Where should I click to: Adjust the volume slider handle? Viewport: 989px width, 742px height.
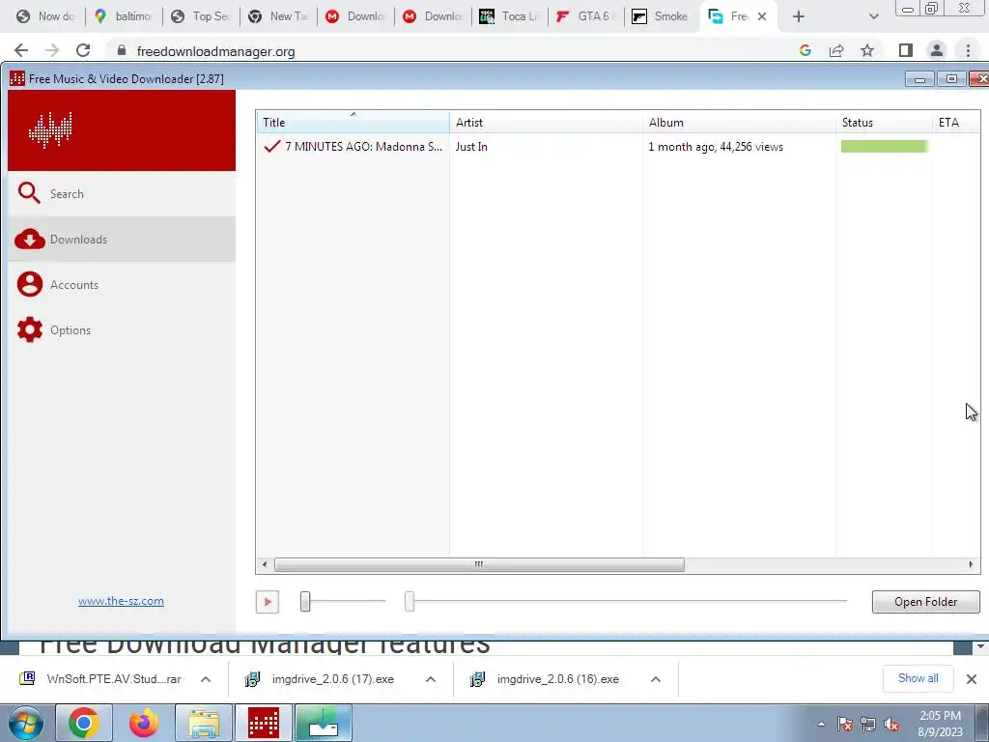(305, 601)
